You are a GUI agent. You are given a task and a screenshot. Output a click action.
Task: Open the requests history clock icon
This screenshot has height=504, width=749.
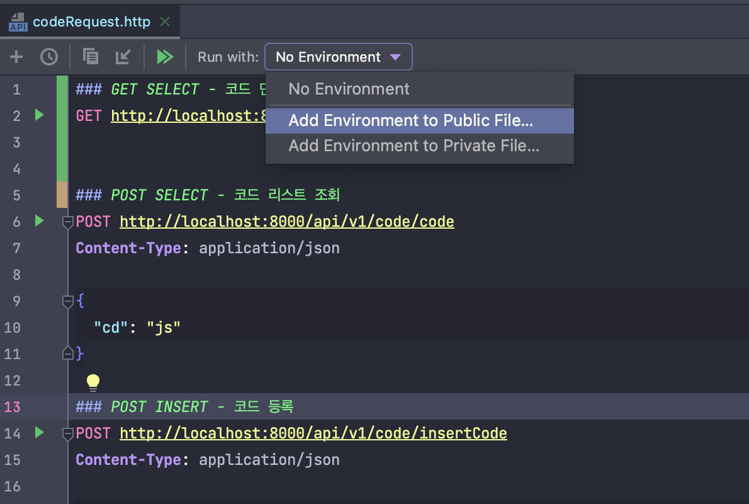click(48, 57)
